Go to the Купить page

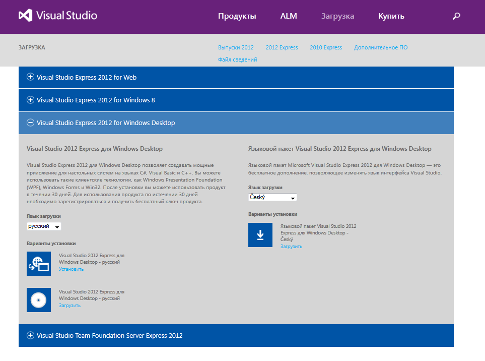[x=391, y=16]
